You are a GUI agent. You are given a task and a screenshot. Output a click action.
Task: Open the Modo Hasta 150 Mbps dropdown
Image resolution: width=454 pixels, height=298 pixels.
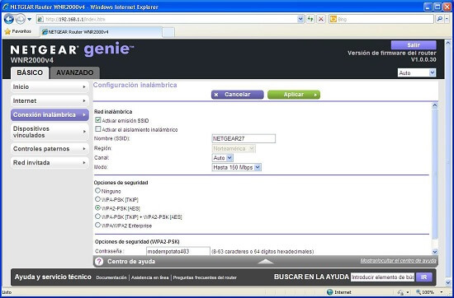coord(237,167)
